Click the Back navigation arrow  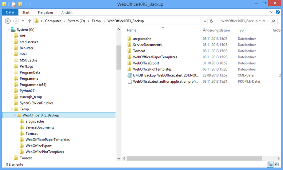(x=8, y=21)
